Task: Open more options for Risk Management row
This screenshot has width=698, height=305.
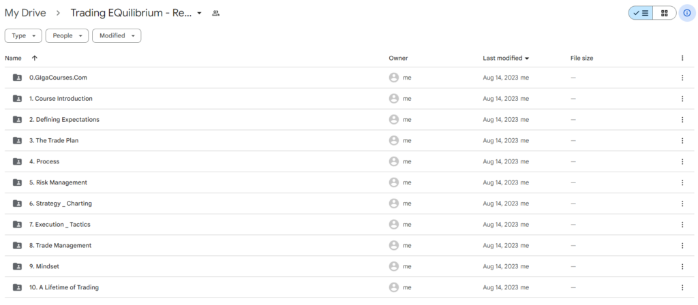Action: tap(682, 182)
